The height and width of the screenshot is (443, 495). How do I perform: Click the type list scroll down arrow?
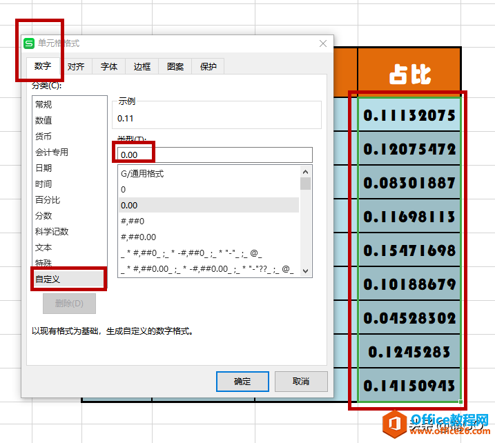[x=305, y=270]
